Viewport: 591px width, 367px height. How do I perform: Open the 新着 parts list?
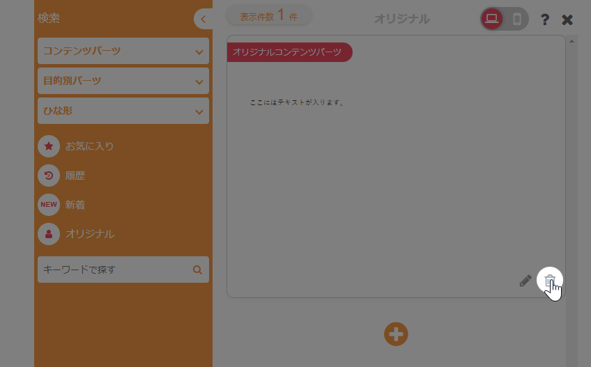[x=75, y=205]
